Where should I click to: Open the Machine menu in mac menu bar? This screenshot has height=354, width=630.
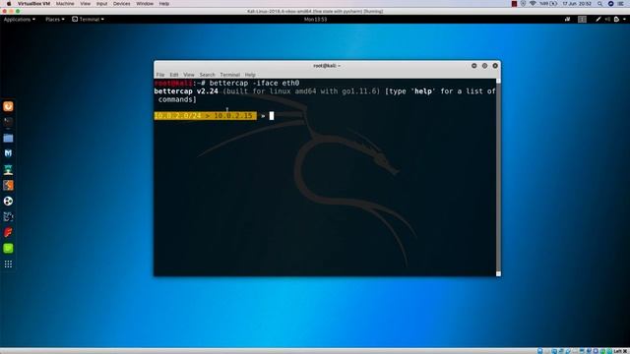pos(65,4)
